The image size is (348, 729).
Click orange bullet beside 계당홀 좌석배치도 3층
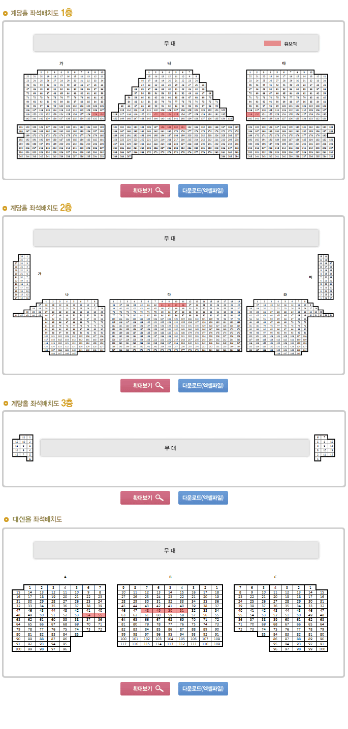[5, 404]
